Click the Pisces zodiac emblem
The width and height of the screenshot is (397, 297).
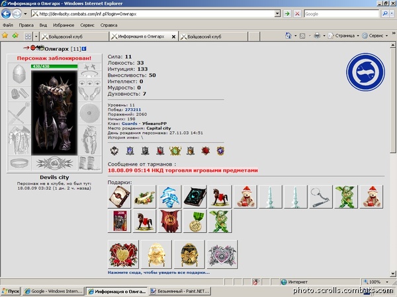point(365,72)
